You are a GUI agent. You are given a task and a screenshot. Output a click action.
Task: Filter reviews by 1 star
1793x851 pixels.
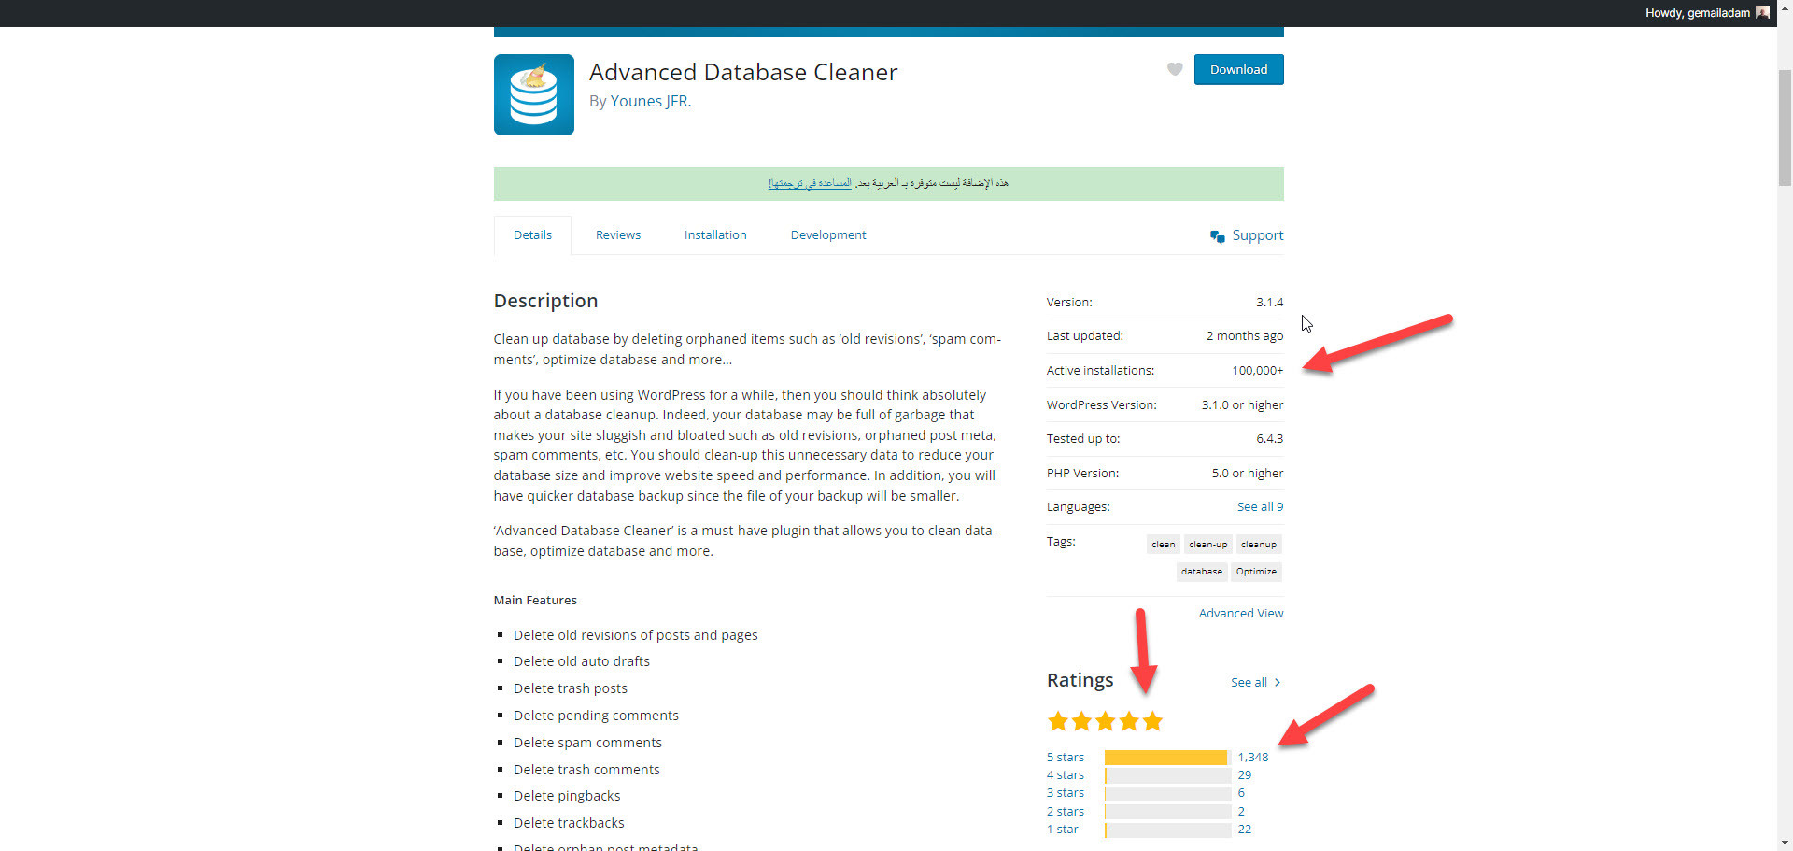pyautogui.click(x=1063, y=830)
